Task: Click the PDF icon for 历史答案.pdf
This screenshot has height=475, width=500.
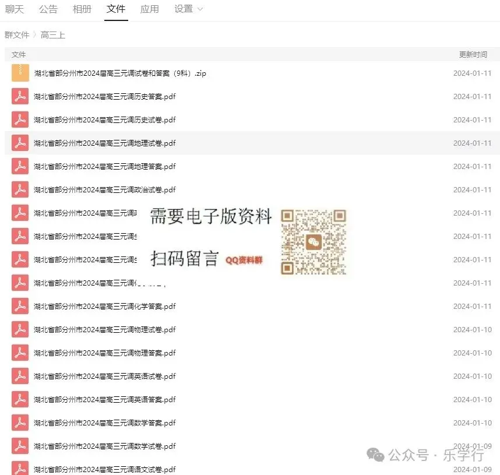Action: click(20, 96)
